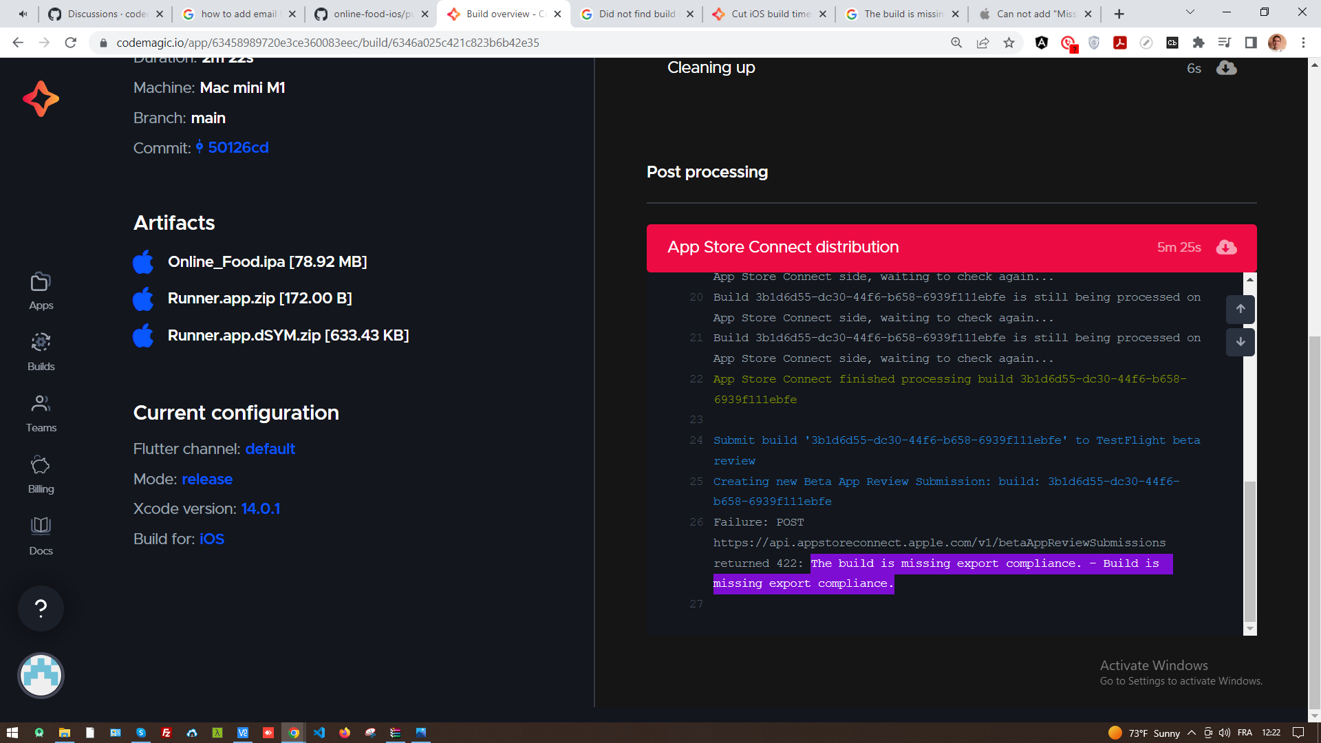Click Apple icon beside Online_Food.ipa
The height and width of the screenshot is (743, 1321).
pyautogui.click(x=143, y=261)
